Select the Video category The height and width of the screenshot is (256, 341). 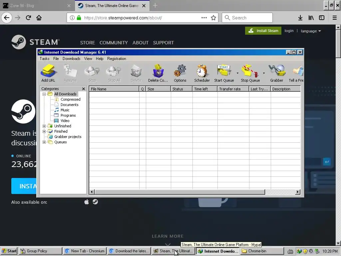pyautogui.click(x=65, y=121)
